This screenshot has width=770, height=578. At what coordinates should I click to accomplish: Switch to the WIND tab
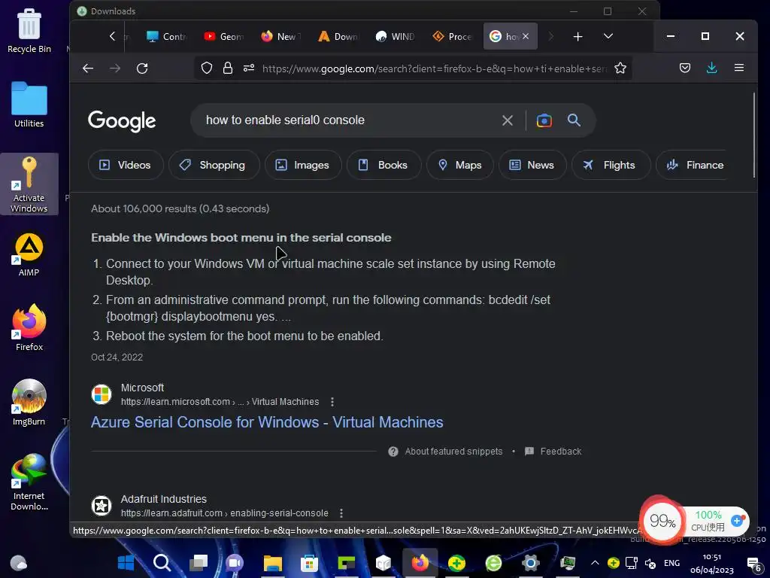pos(396,36)
